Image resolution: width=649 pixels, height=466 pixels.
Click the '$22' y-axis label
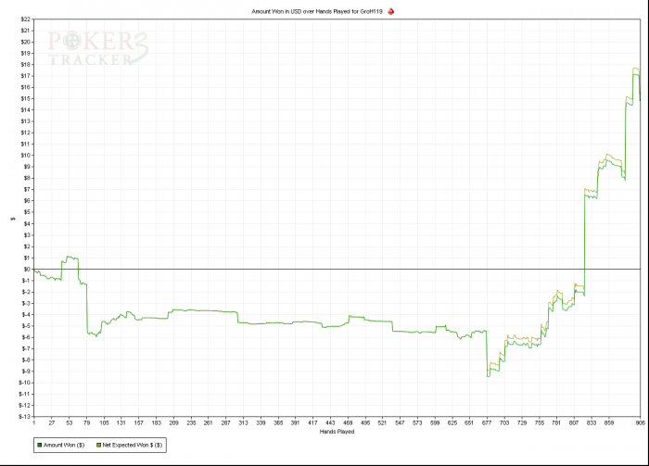(25, 19)
